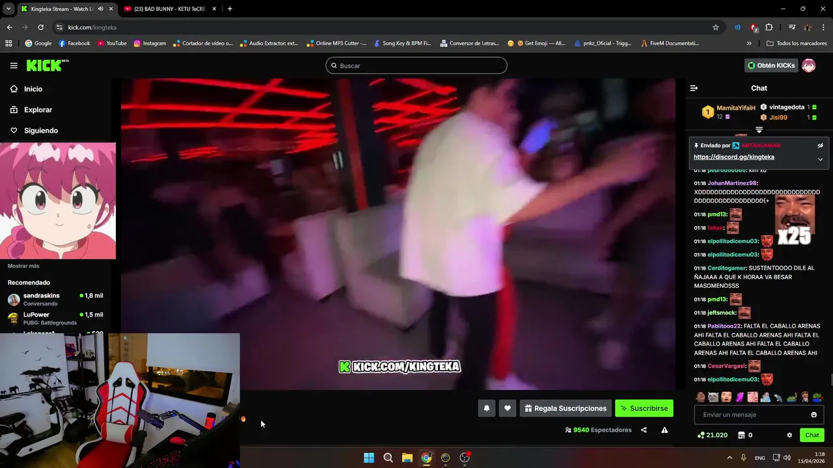The width and height of the screenshot is (833, 468).
Task: Bookmark this page with star icon
Action: point(716,27)
